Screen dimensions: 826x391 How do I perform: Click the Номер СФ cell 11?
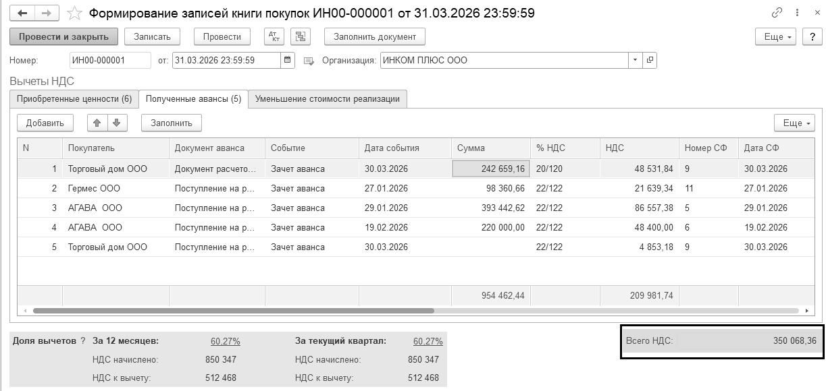(x=708, y=188)
